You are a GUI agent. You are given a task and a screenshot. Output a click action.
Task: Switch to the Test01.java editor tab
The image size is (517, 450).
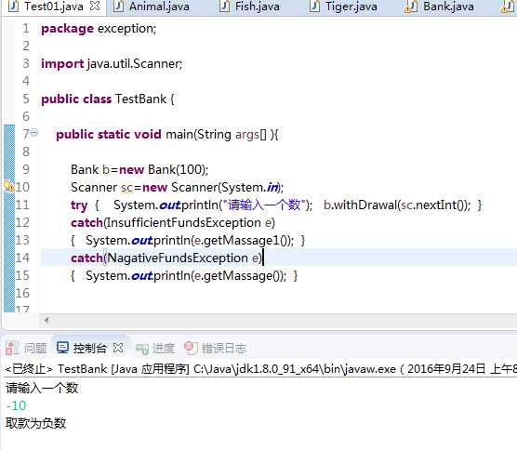(54, 7)
